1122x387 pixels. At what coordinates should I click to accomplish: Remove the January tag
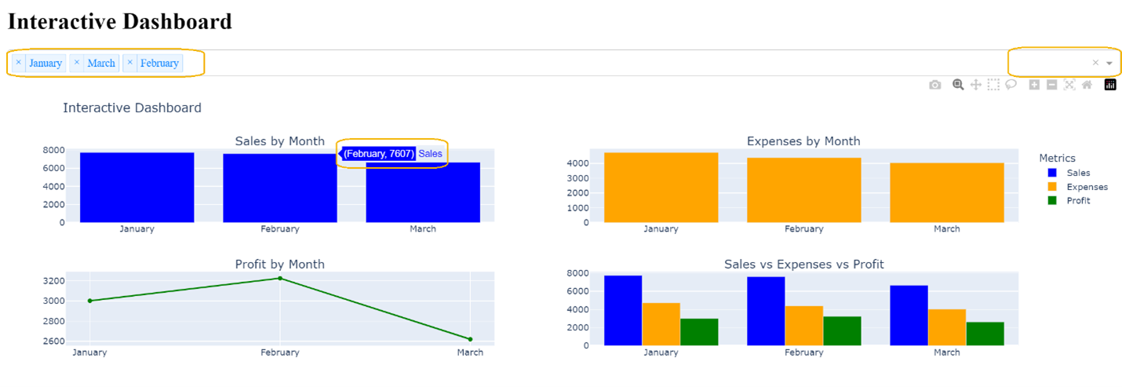19,63
